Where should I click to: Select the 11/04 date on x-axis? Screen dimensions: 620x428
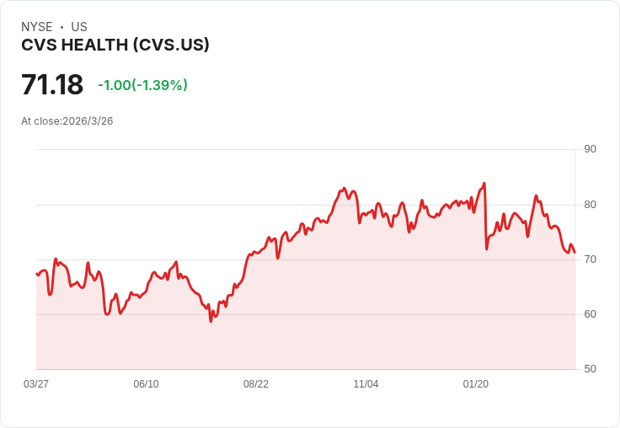coord(366,384)
